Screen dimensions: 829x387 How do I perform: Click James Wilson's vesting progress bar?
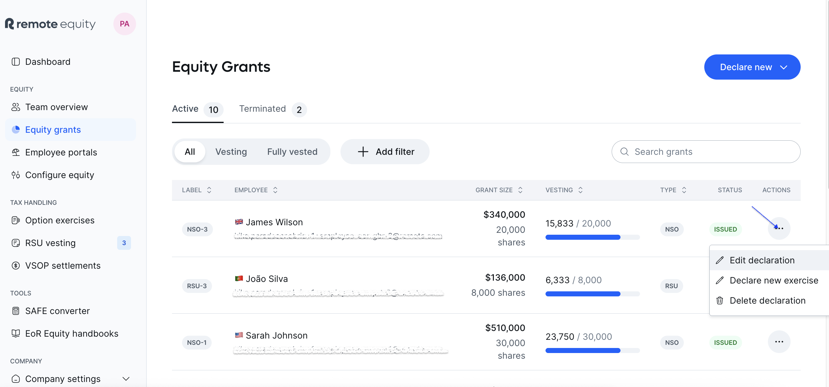pos(592,237)
